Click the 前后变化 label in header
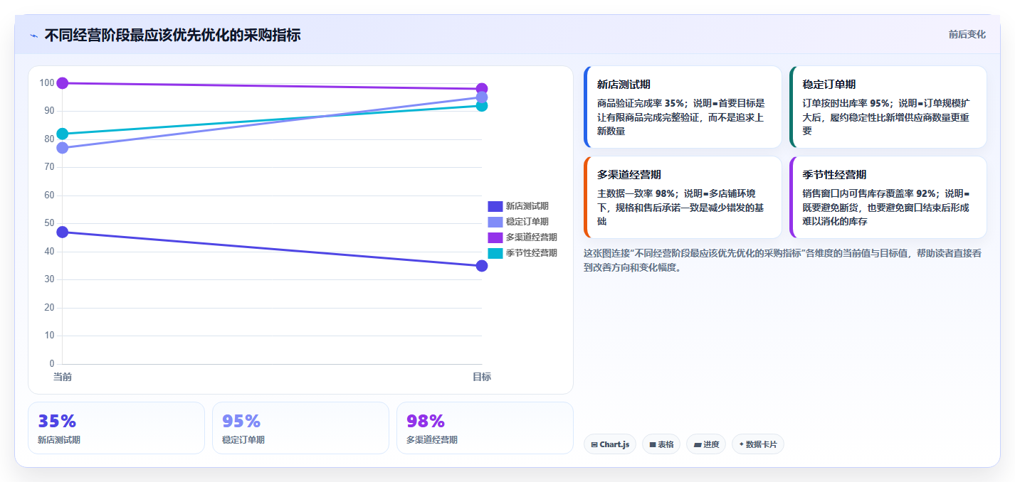This screenshot has width=1015, height=482. tap(967, 34)
